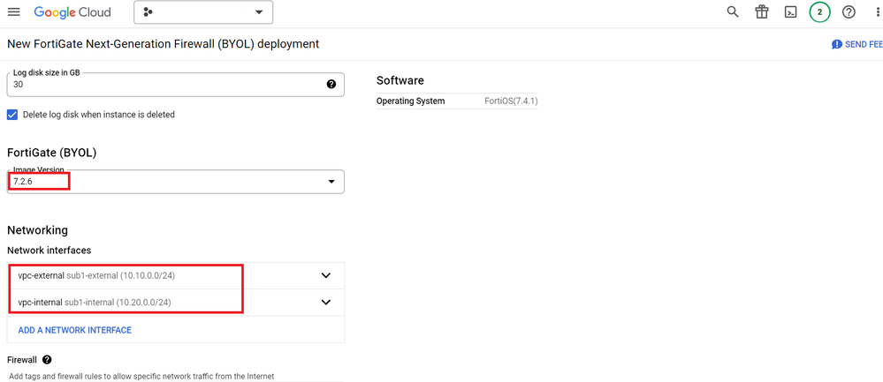Open the project selector dropdown
883x382 pixels.
coord(203,12)
